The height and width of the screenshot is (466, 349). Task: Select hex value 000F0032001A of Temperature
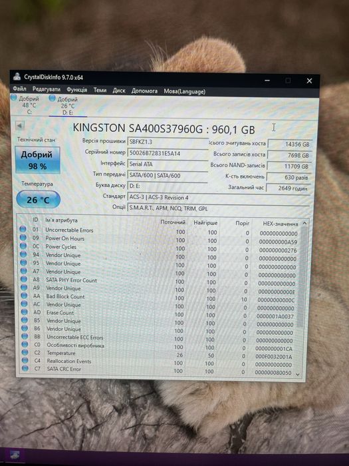(274, 357)
